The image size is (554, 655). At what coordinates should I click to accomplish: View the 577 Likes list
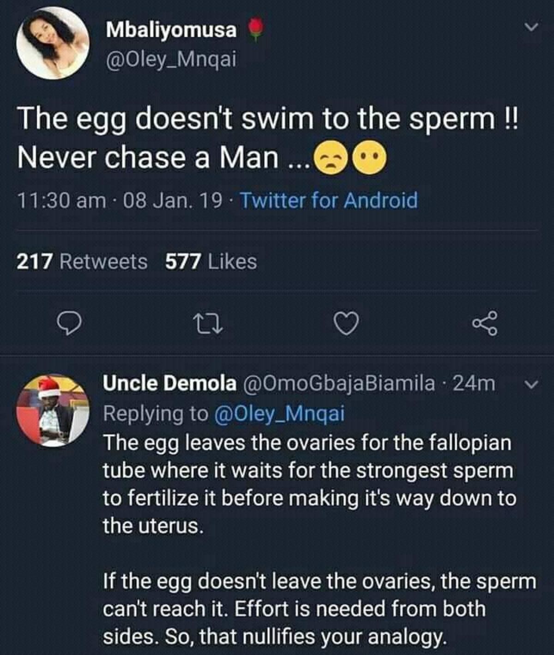point(211,262)
